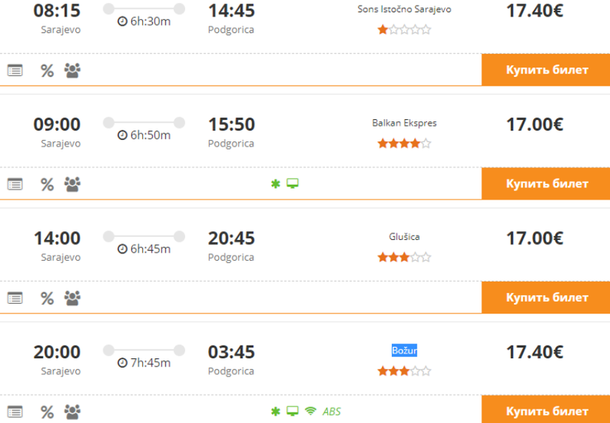Click the discount percent icon for 14:00 bus
The width and height of the screenshot is (610, 423).
47,298
